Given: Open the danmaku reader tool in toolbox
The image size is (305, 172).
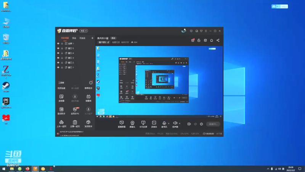Looking at the screenshot, I should pyautogui.click(x=61, y=98).
